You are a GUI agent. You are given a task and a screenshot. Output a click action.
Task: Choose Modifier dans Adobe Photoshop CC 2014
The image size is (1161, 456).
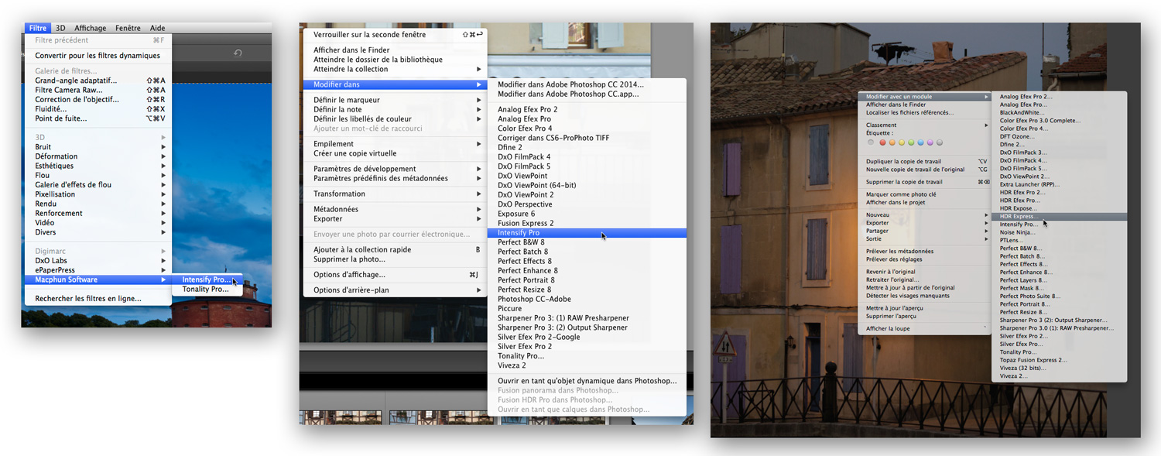(587, 84)
